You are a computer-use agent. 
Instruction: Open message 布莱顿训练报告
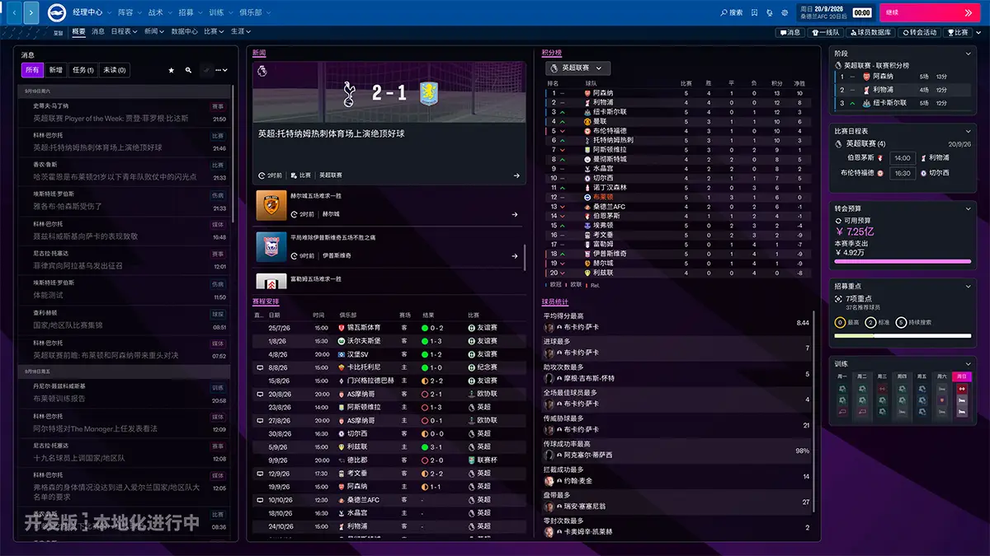coord(125,393)
